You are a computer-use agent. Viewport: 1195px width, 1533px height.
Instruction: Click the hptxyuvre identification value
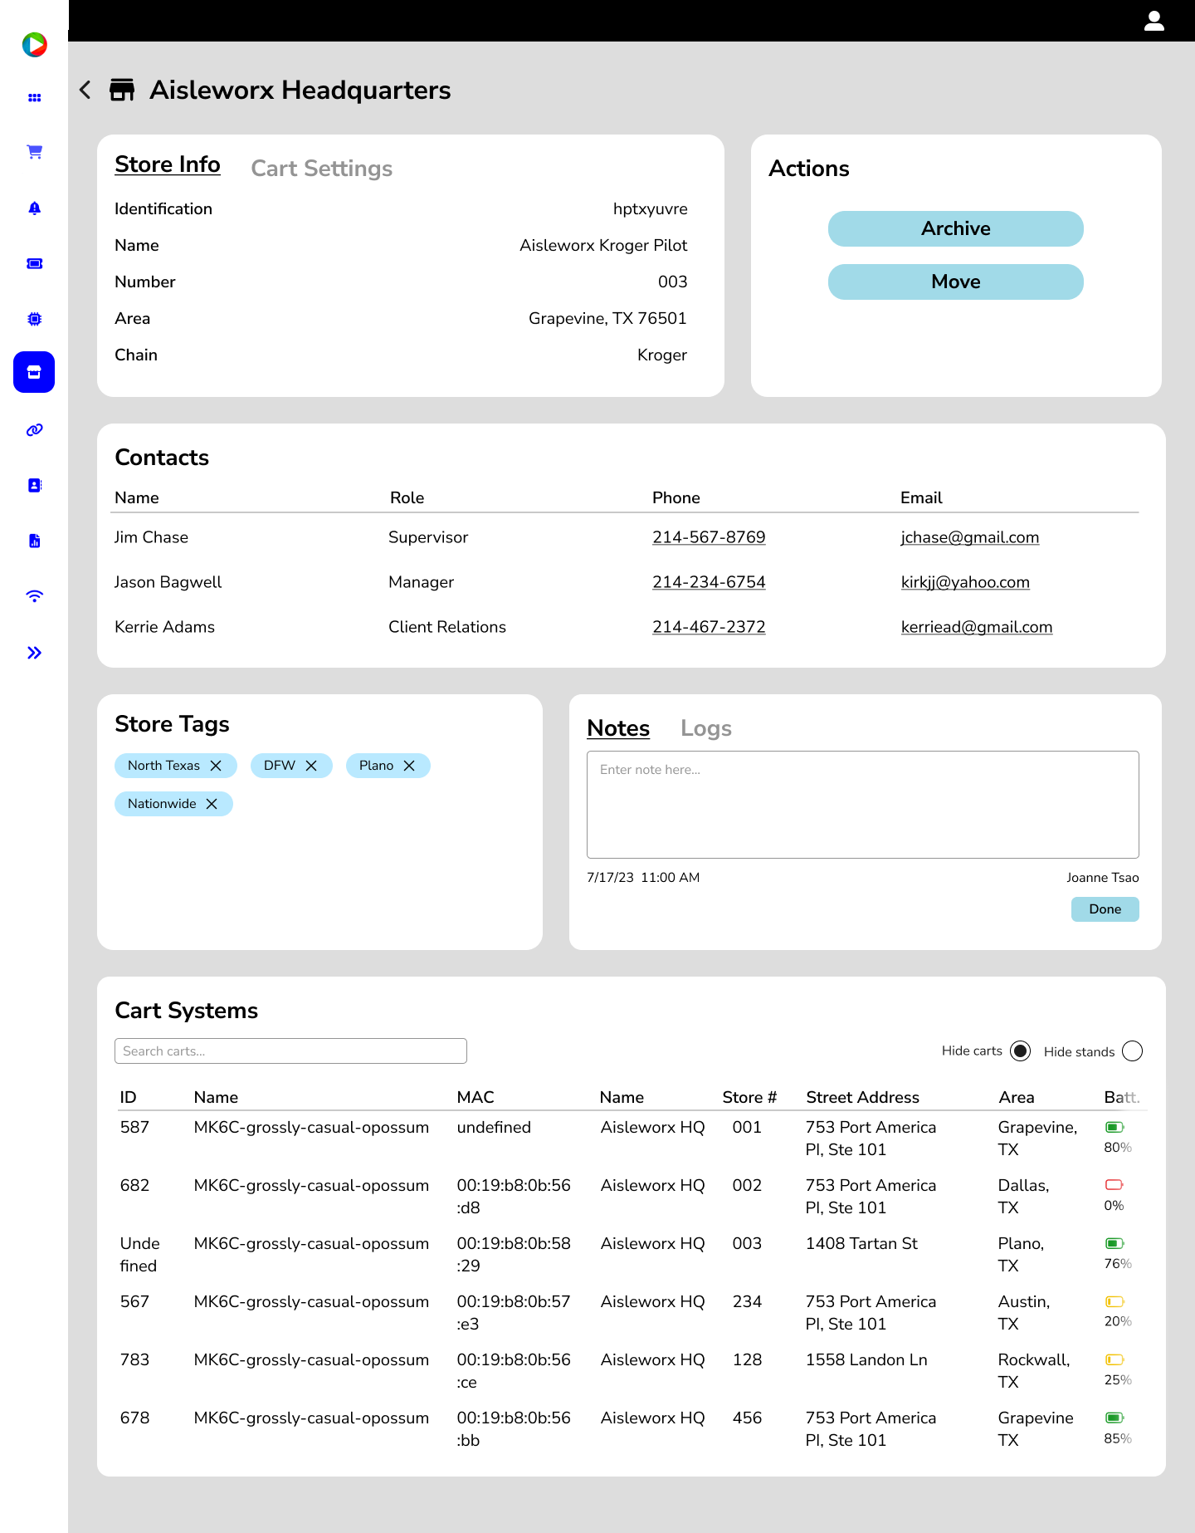coord(651,208)
